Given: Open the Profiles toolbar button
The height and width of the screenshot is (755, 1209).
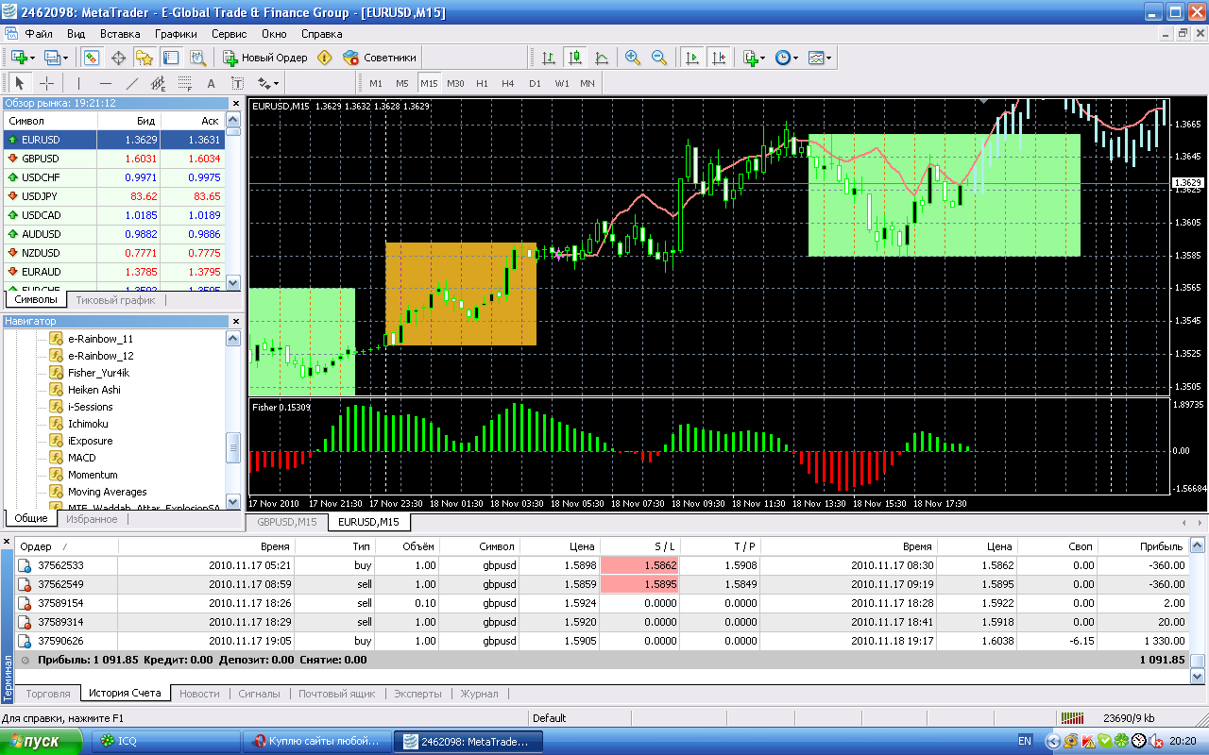Looking at the screenshot, I should tap(55, 58).
